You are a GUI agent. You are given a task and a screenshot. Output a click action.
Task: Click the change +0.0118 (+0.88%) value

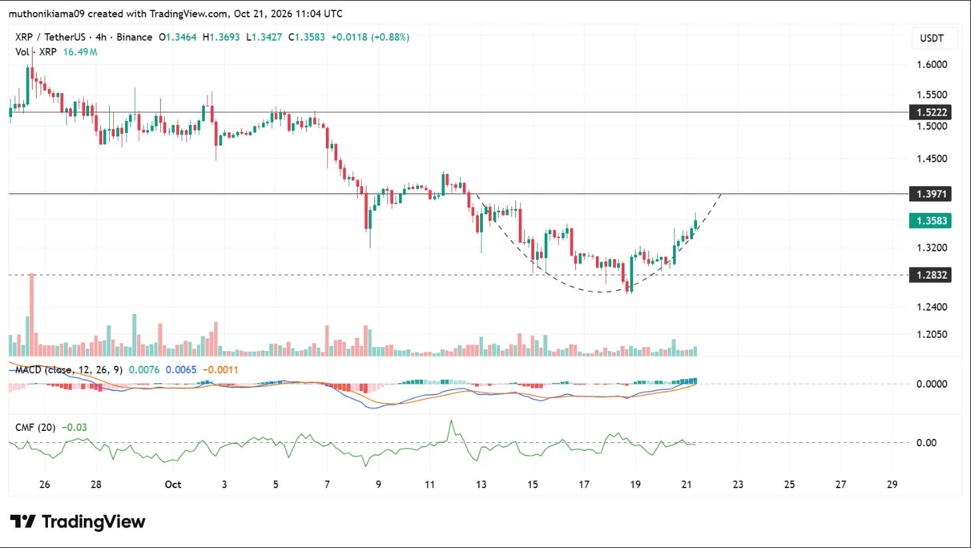pos(370,37)
